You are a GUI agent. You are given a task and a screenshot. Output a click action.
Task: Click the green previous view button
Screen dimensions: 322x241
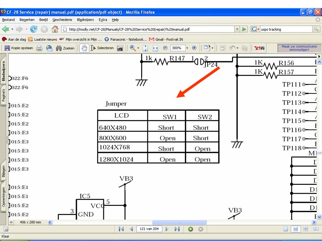click(x=191, y=229)
